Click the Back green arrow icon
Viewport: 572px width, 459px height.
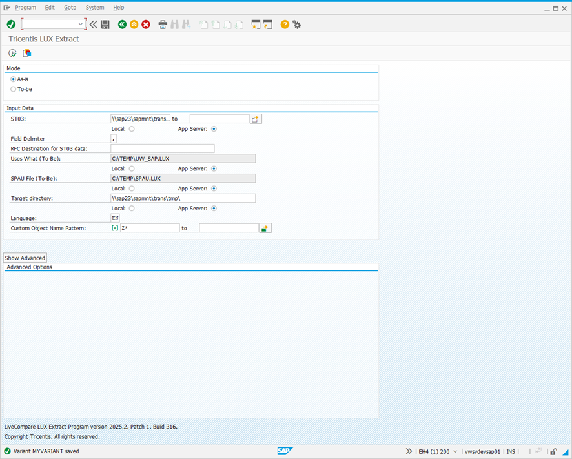(x=122, y=24)
